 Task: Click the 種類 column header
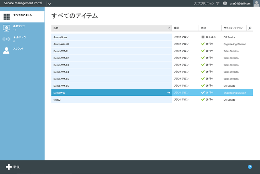coord(185,28)
